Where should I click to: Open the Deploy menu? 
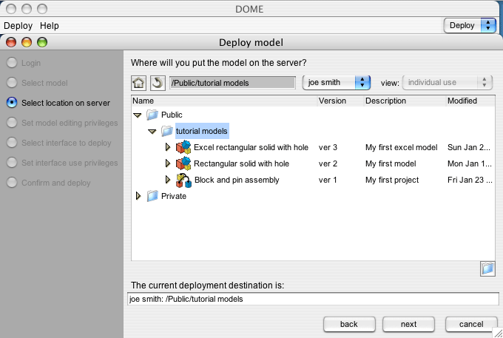(18, 26)
